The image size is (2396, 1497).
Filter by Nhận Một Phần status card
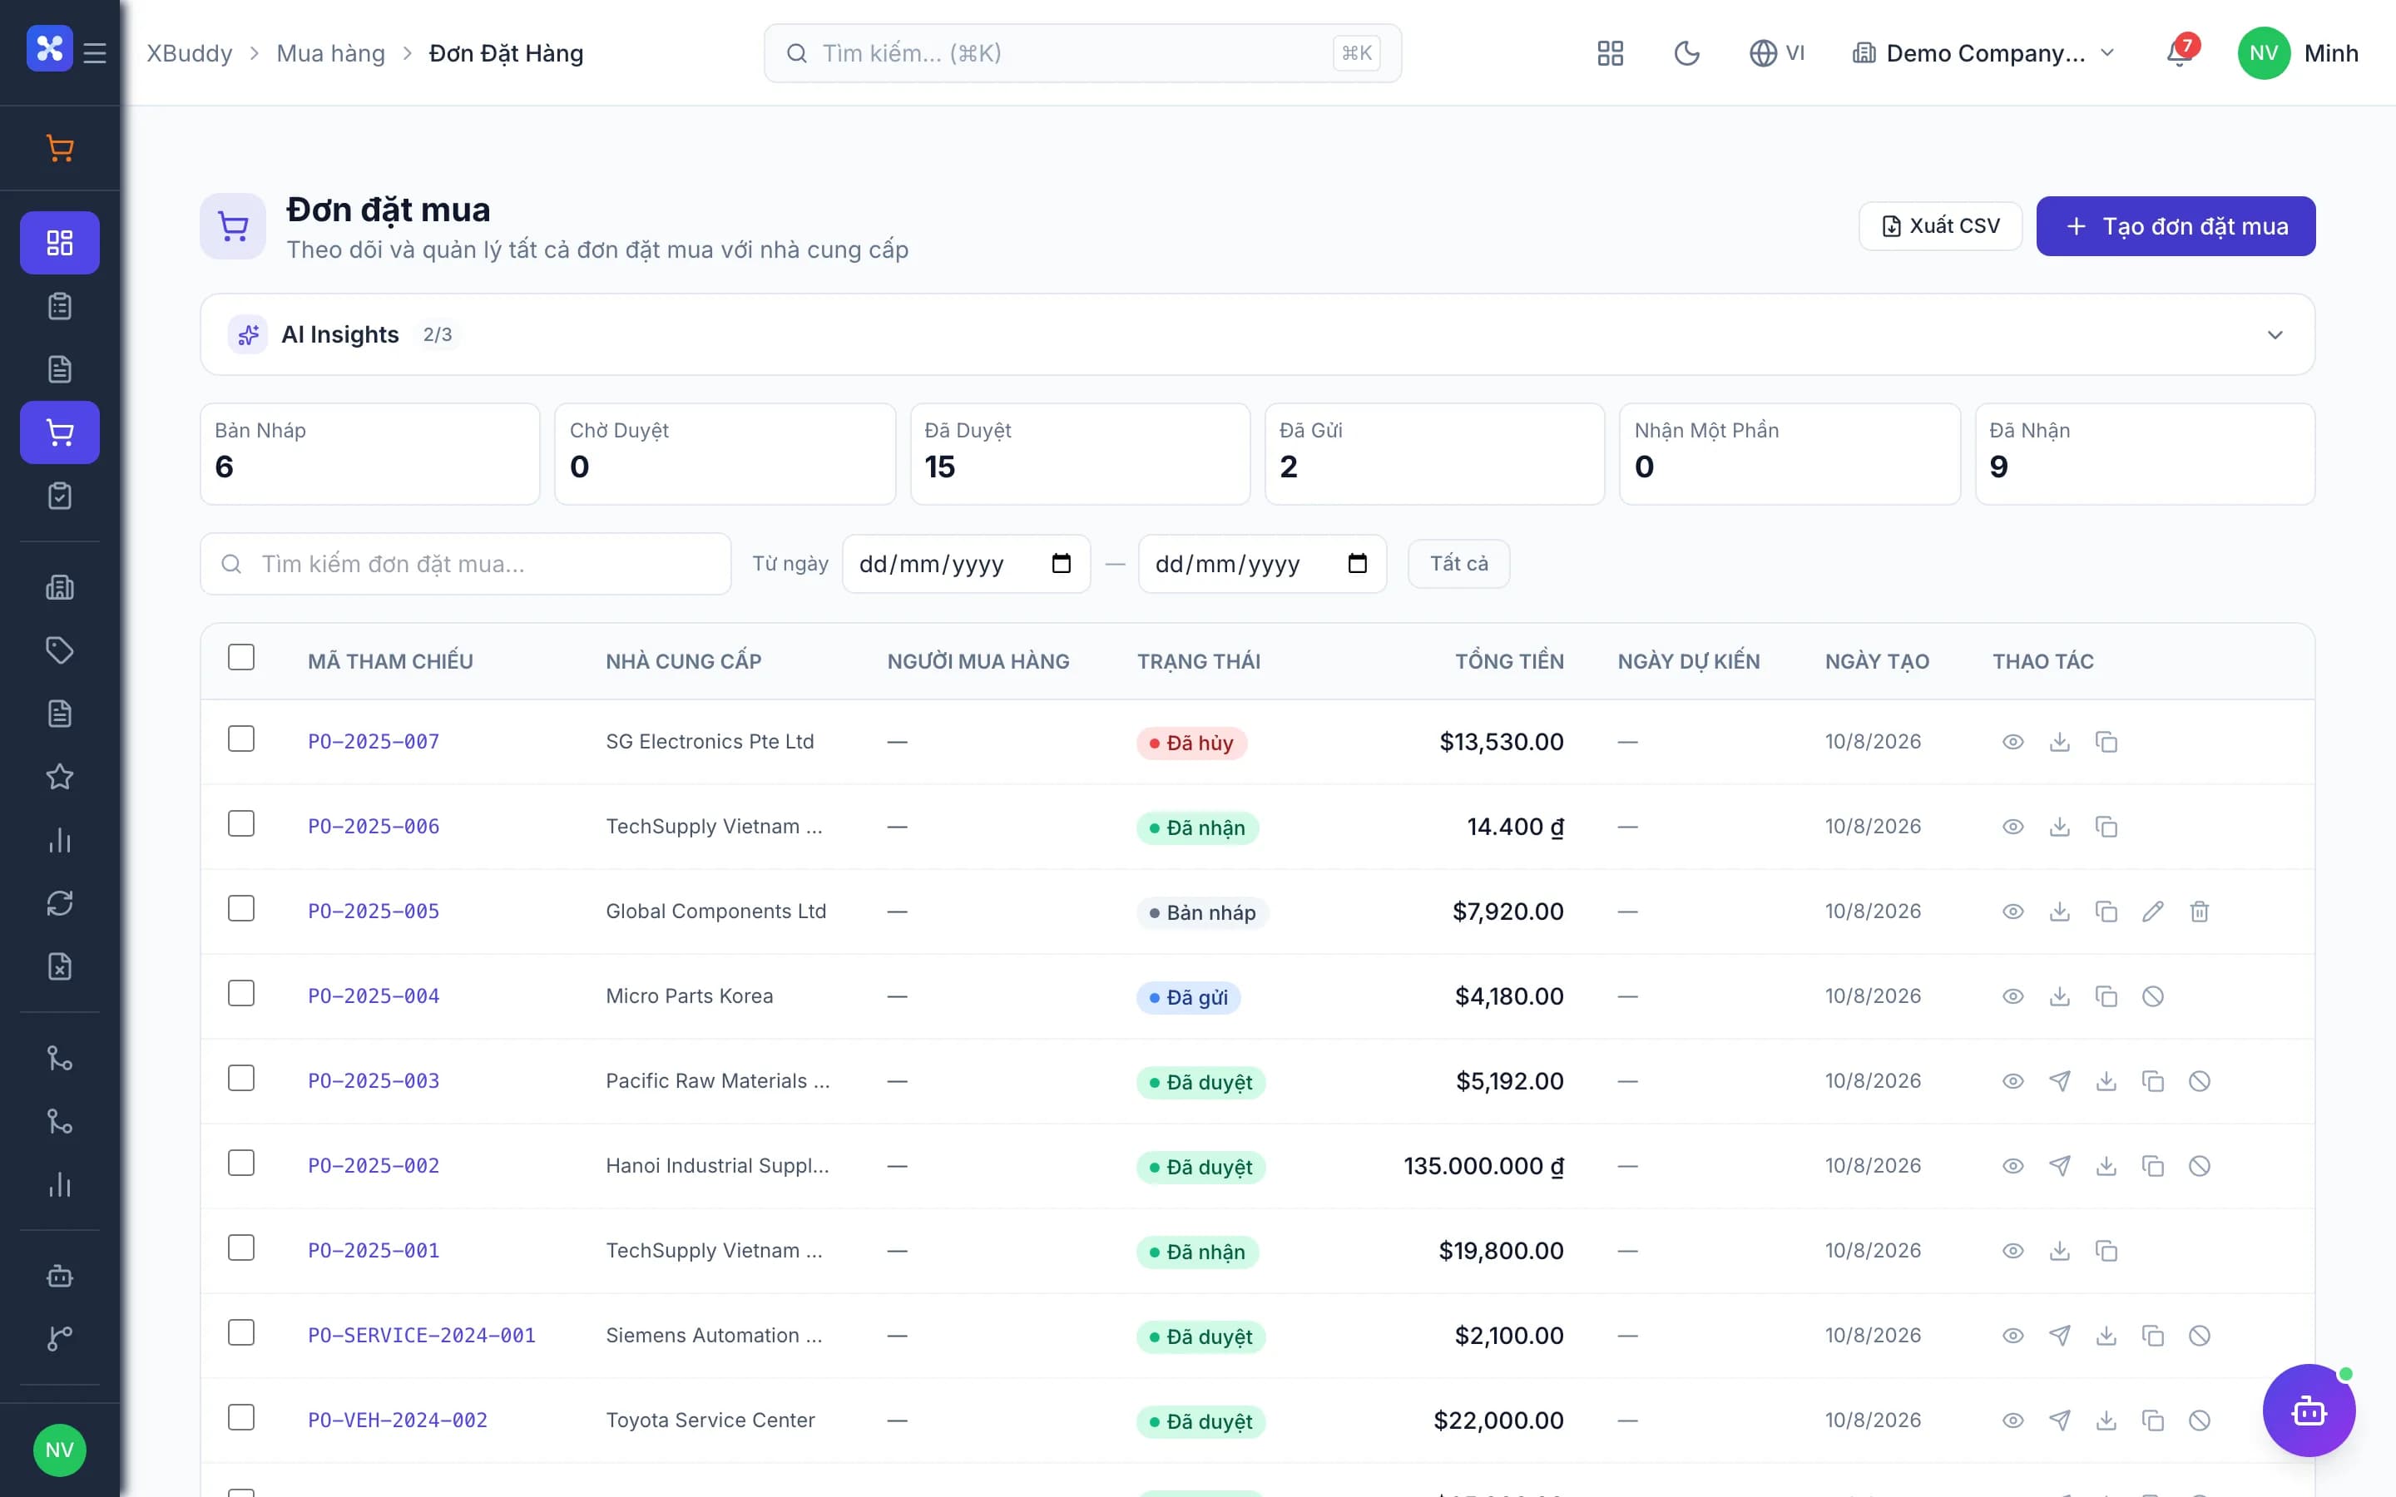1790,454
